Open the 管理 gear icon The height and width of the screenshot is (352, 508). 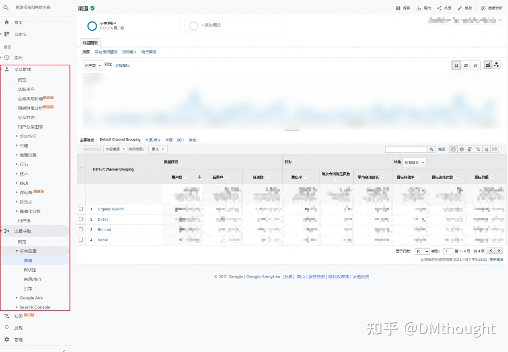tap(6, 340)
